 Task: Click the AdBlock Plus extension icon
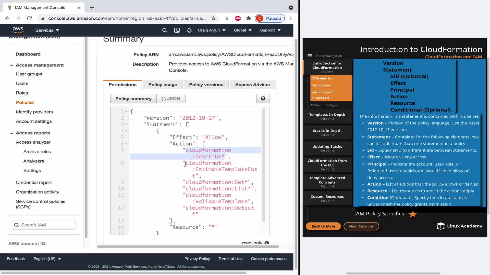coord(238,18)
